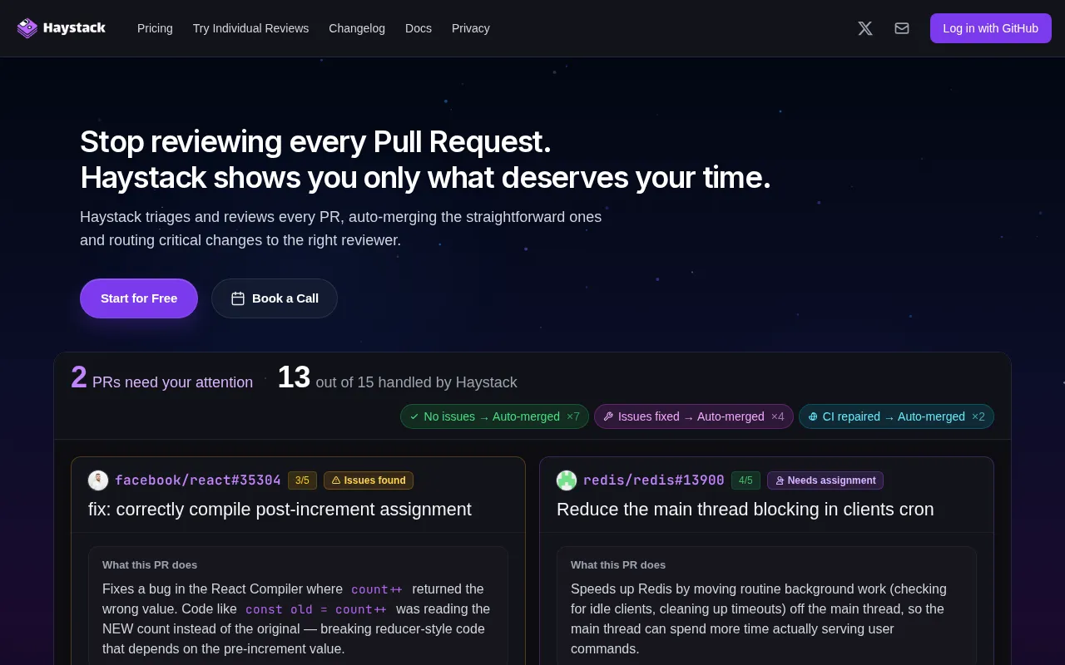Select the CI repaired Auto-merged ×2 filter

(x=896, y=416)
